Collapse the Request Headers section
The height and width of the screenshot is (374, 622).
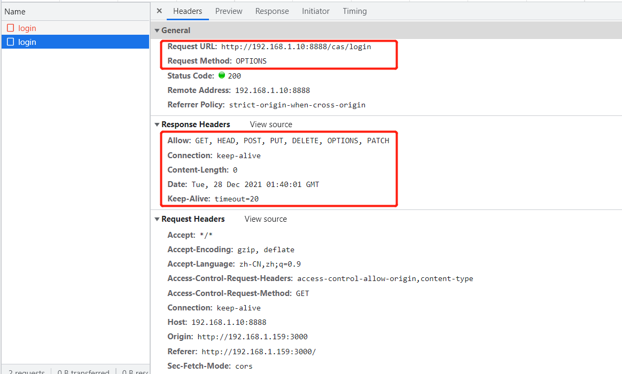pyautogui.click(x=157, y=219)
